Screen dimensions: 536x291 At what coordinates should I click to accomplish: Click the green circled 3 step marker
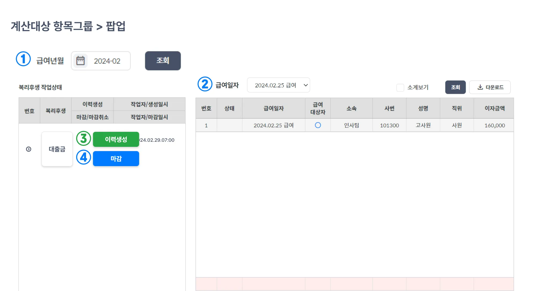tap(84, 139)
